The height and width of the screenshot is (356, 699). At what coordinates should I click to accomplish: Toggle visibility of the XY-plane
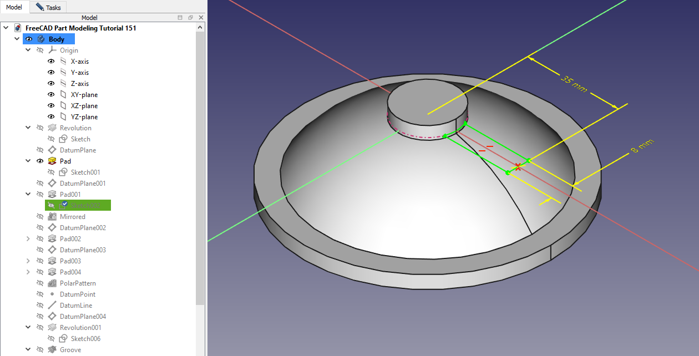pyautogui.click(x=51, y=95)
